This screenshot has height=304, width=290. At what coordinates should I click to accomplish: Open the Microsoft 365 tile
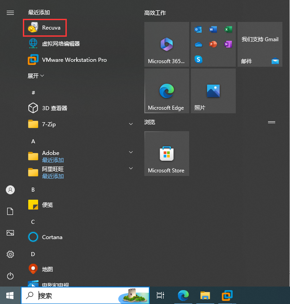(167, 44)
